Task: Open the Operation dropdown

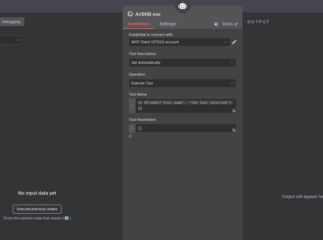Action: pos(182,83)
